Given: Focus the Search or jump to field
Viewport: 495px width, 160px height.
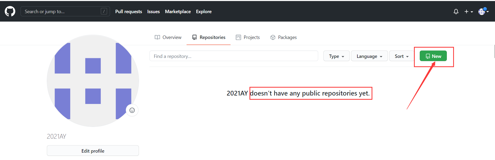Looking at the screenshot, I should pos(65,11).
